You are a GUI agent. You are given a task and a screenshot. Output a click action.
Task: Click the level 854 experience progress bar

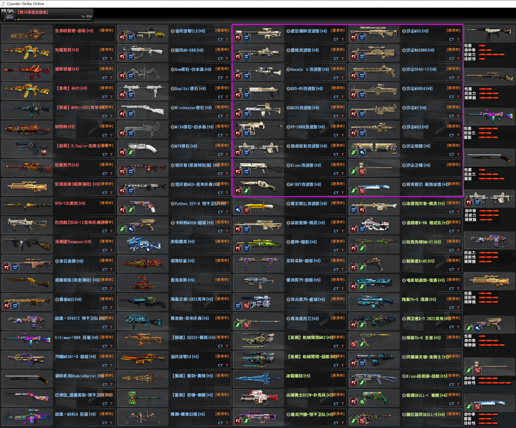(x=54, y=20)
